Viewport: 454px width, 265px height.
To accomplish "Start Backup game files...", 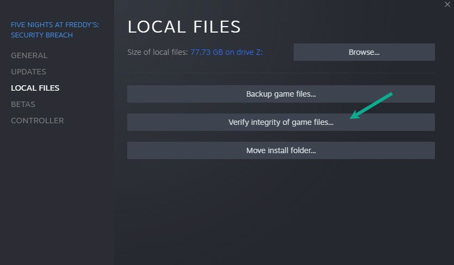I will tap(281, 94).
